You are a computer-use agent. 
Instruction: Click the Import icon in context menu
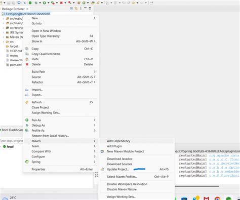(x=27, y=90)
